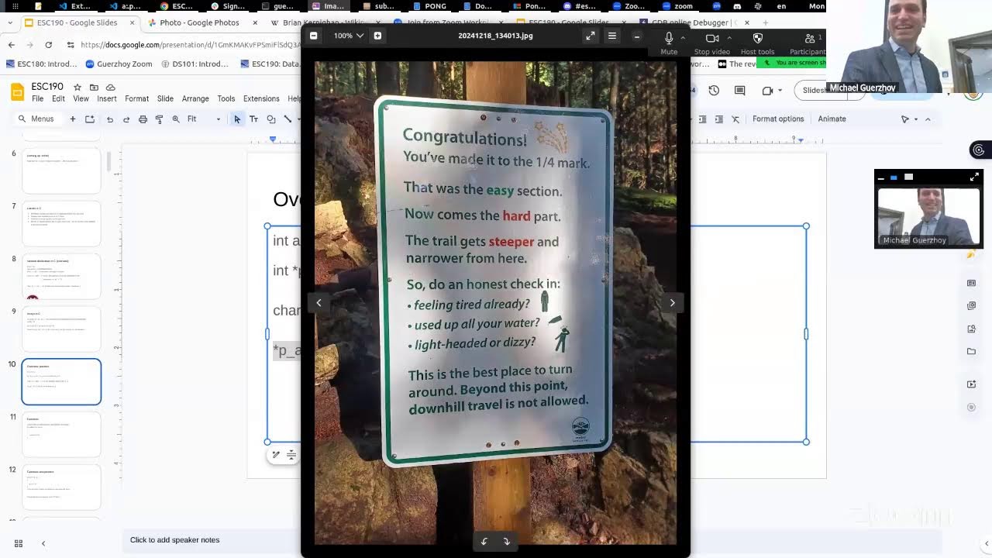This screenshot has height=558, width=992.
Task: Select the Text box tool
Action: click(253, 119)
